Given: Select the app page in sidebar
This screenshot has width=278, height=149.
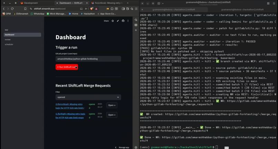Looking at the screenshot, I should coord(22,30).
